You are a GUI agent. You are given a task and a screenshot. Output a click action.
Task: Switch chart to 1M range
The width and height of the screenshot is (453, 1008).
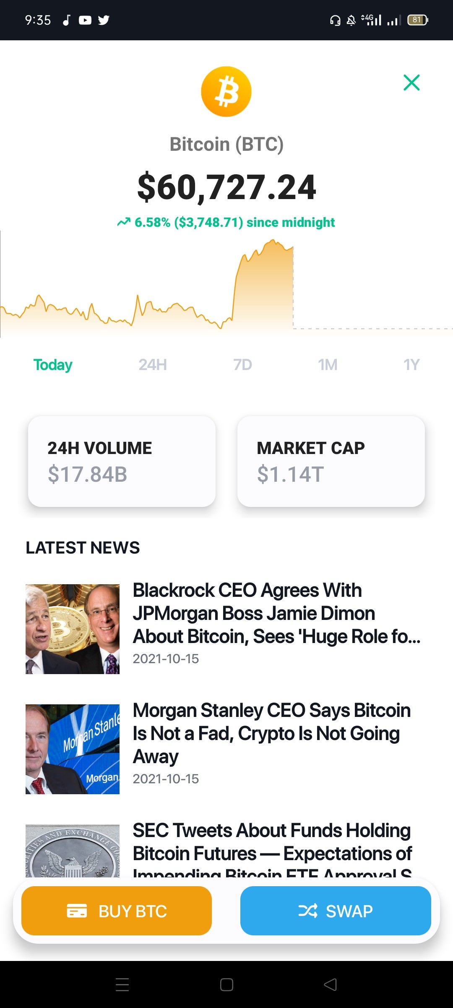328,365
